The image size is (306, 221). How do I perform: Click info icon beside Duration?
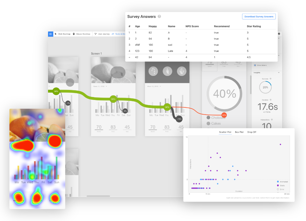(x=271, y=100)
